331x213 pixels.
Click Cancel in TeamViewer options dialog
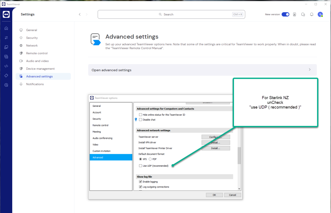pos(232,195)
